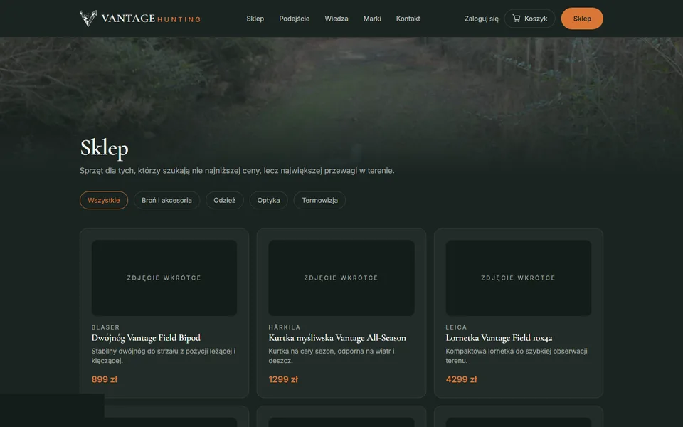Click the jacket description 'Kurtka na cały sezon'

click(x=332, y=356)
